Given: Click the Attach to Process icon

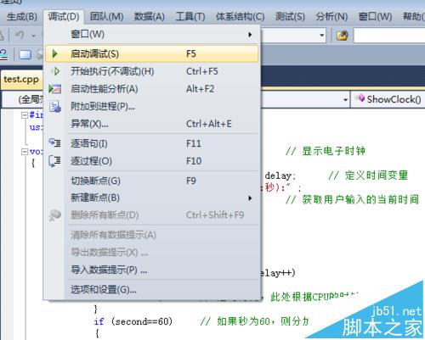Looking at the screenshot, I should pos(55,107).
